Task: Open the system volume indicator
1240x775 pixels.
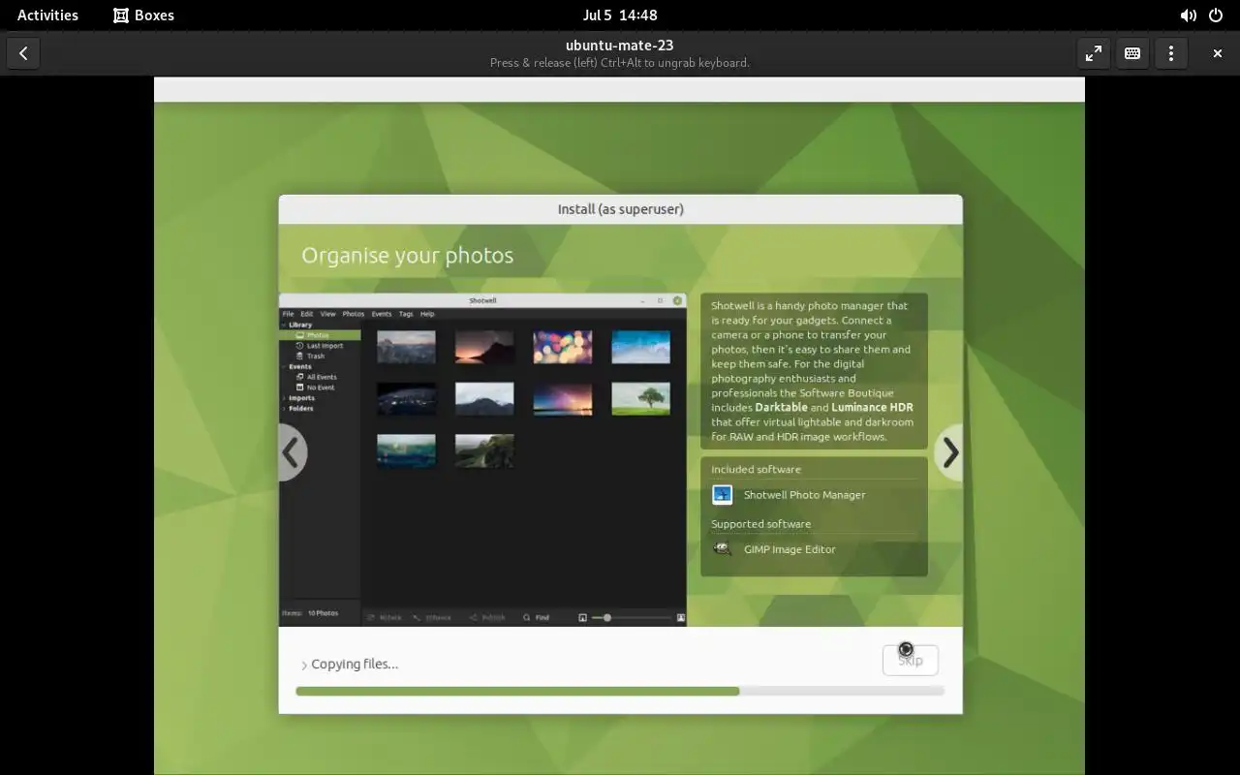Action: (1188, 15)
